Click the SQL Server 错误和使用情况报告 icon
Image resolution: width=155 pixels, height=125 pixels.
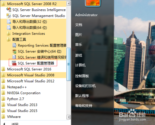pos(14,57)
